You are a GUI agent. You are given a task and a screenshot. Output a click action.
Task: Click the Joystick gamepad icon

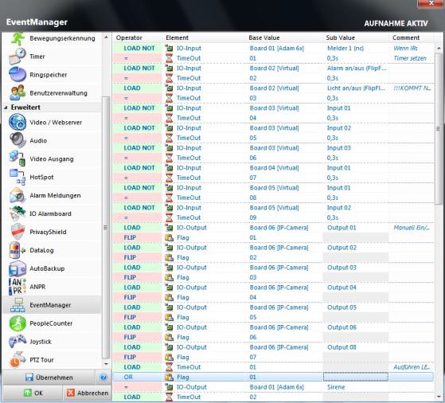[x=17, y=341]
